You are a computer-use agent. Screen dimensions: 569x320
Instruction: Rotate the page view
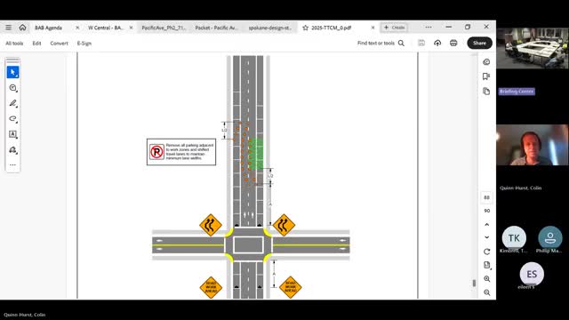click(486, 252)
